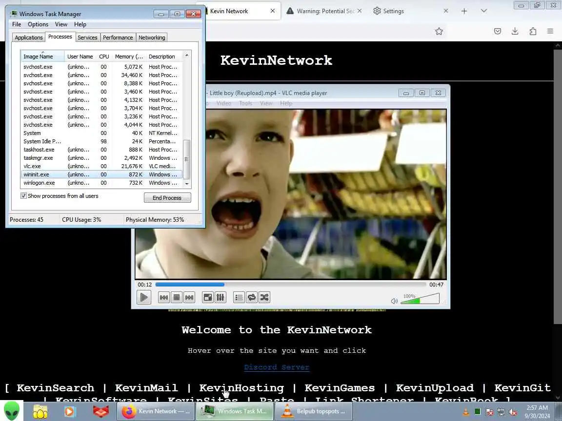Open a new Firefox tab
562x421 pixels.
coord(464,11)
